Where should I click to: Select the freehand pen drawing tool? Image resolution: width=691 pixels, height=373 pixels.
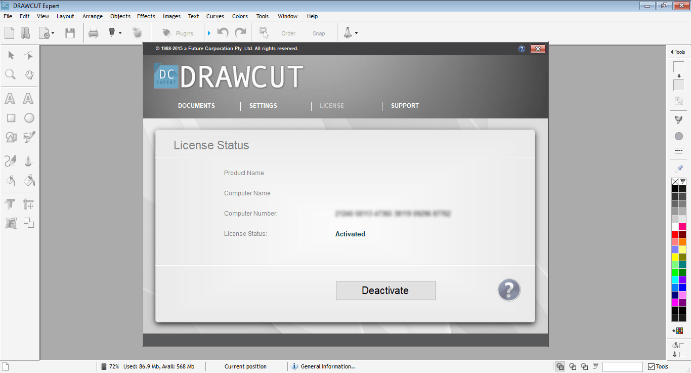(11, 161)
